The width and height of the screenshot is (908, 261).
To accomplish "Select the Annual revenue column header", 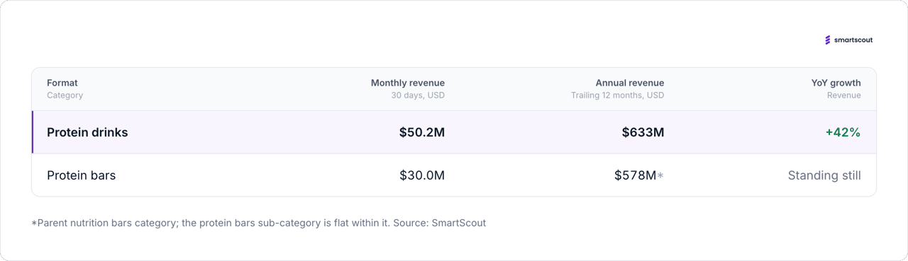I will point(630,83).
